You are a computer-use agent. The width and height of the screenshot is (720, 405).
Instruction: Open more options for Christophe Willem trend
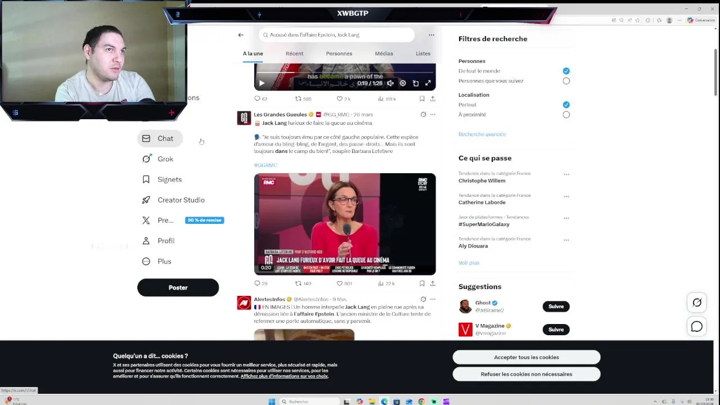coord(566,174)
